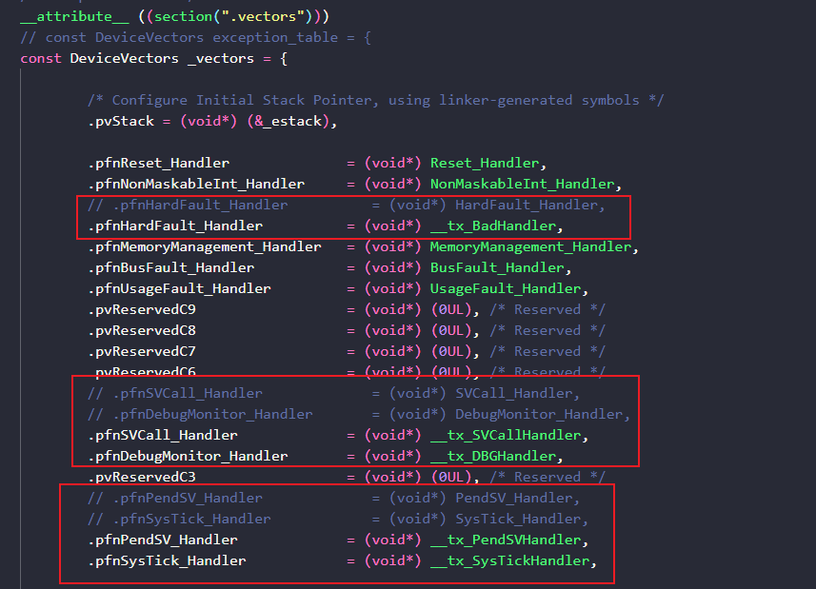Click the ".vectors" section string

pyautogui.click(x=263, y=16)
